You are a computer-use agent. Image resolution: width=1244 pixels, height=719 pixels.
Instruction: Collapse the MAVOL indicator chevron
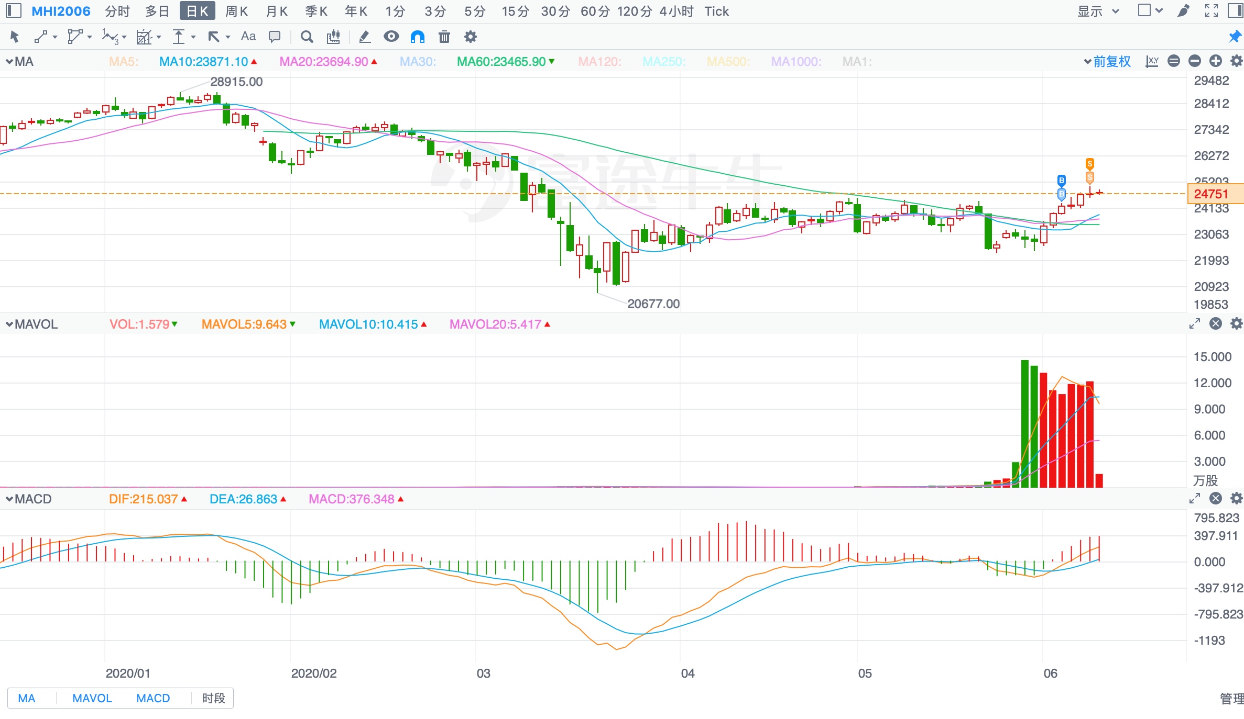(9, 324)
